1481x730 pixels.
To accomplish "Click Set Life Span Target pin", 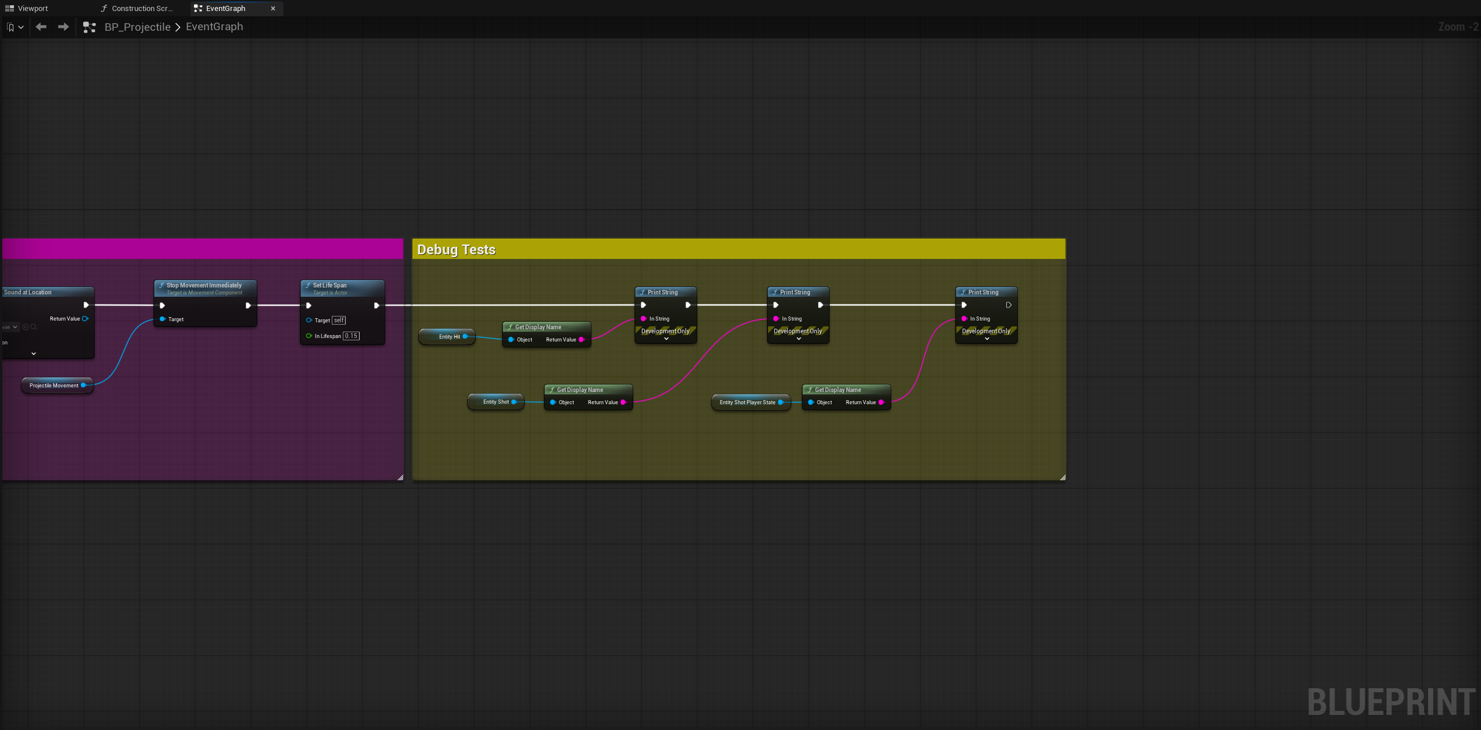I will coord(309,320).
